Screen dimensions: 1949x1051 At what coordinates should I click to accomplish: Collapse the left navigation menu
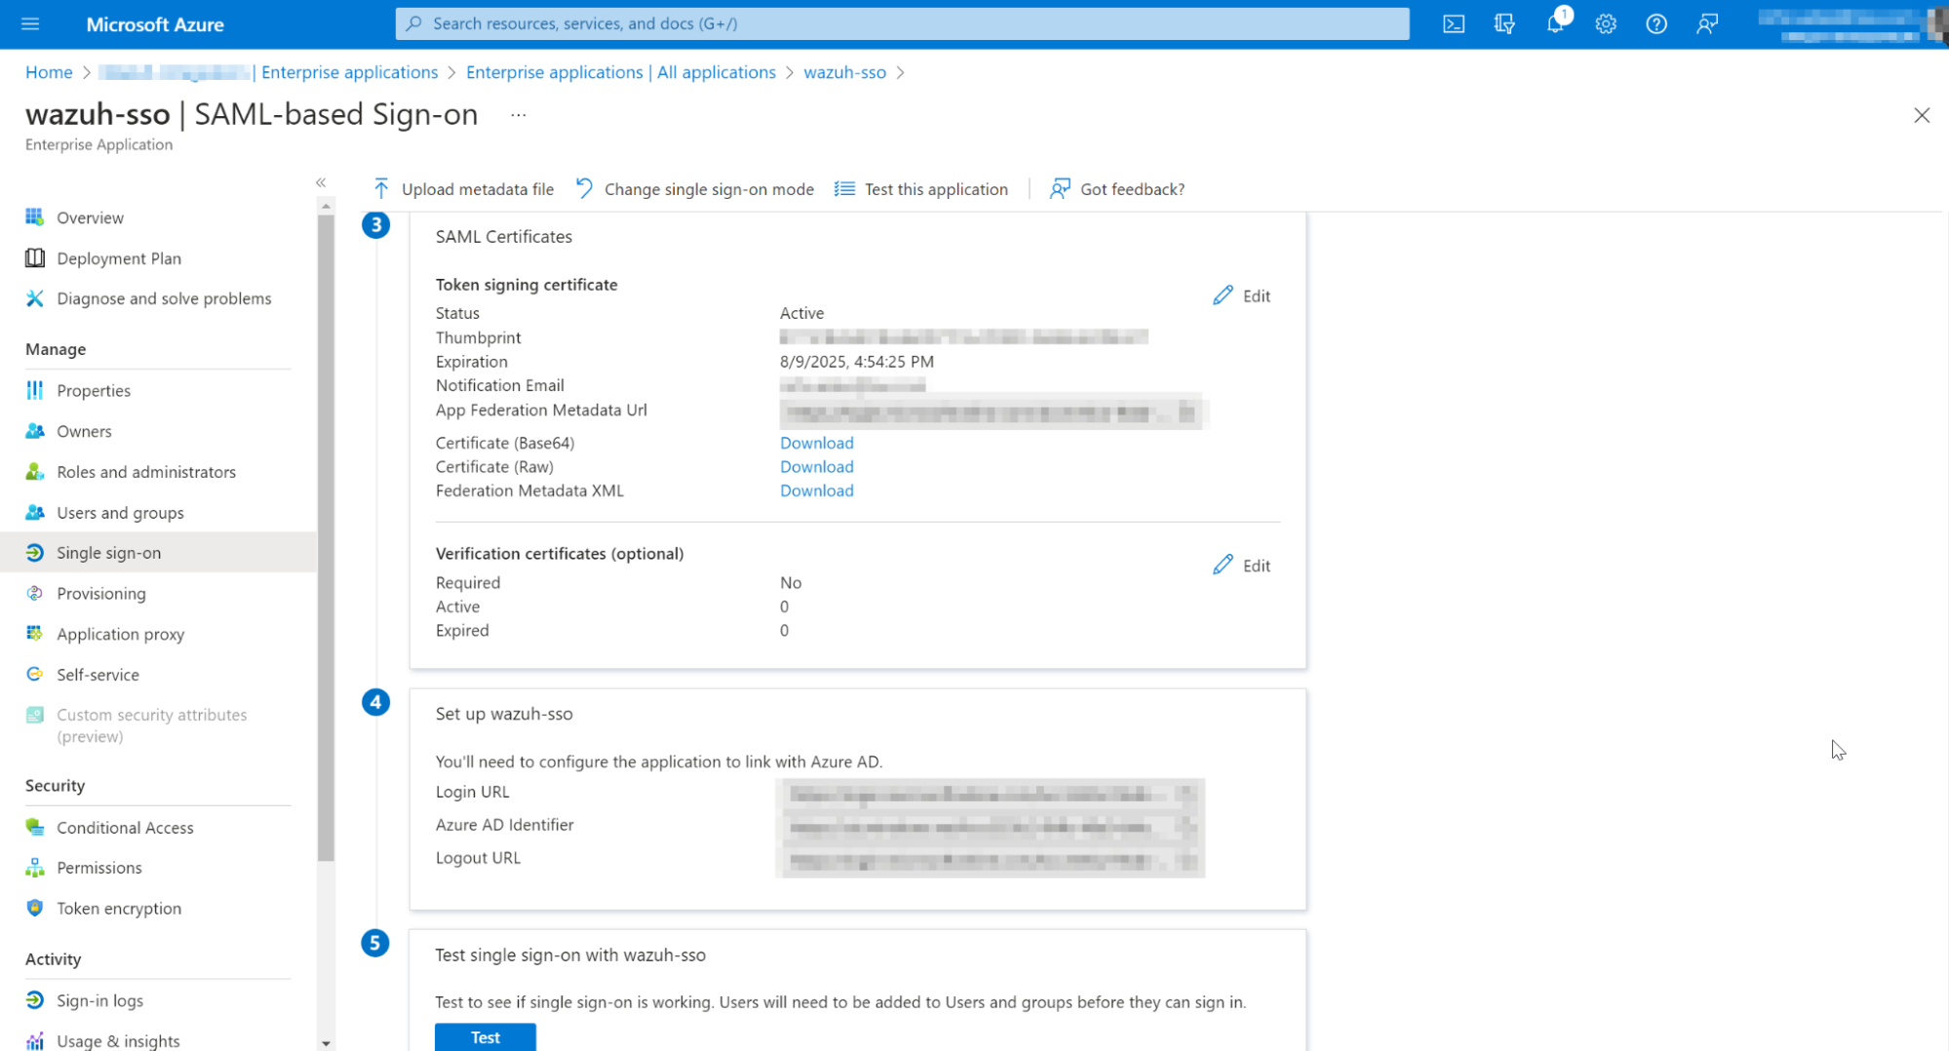click(321, 182)
